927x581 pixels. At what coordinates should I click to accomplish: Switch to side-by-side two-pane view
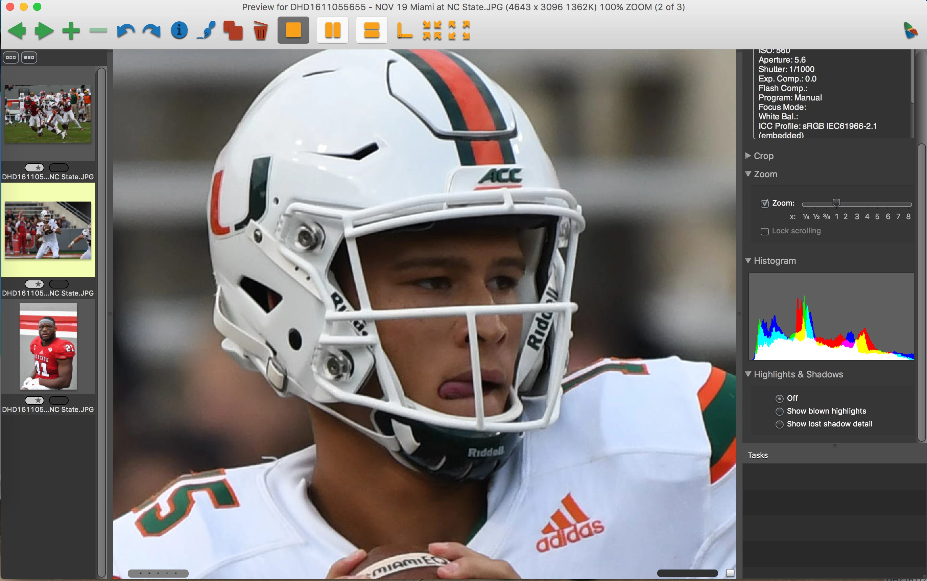[x=333, y=30]
